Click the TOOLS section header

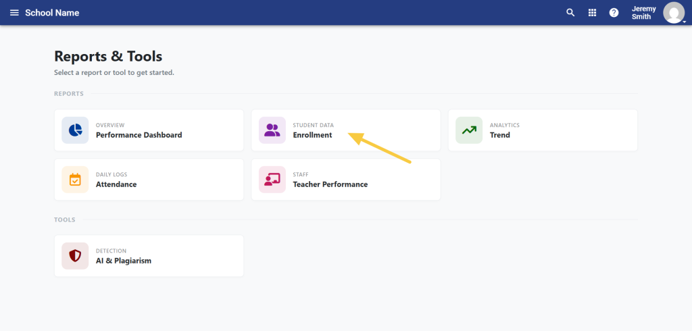(65, 220)
